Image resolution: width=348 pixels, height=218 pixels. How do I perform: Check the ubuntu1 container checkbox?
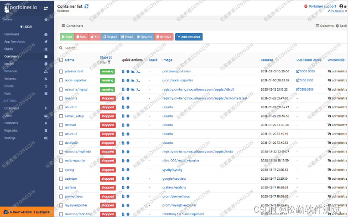61,107
